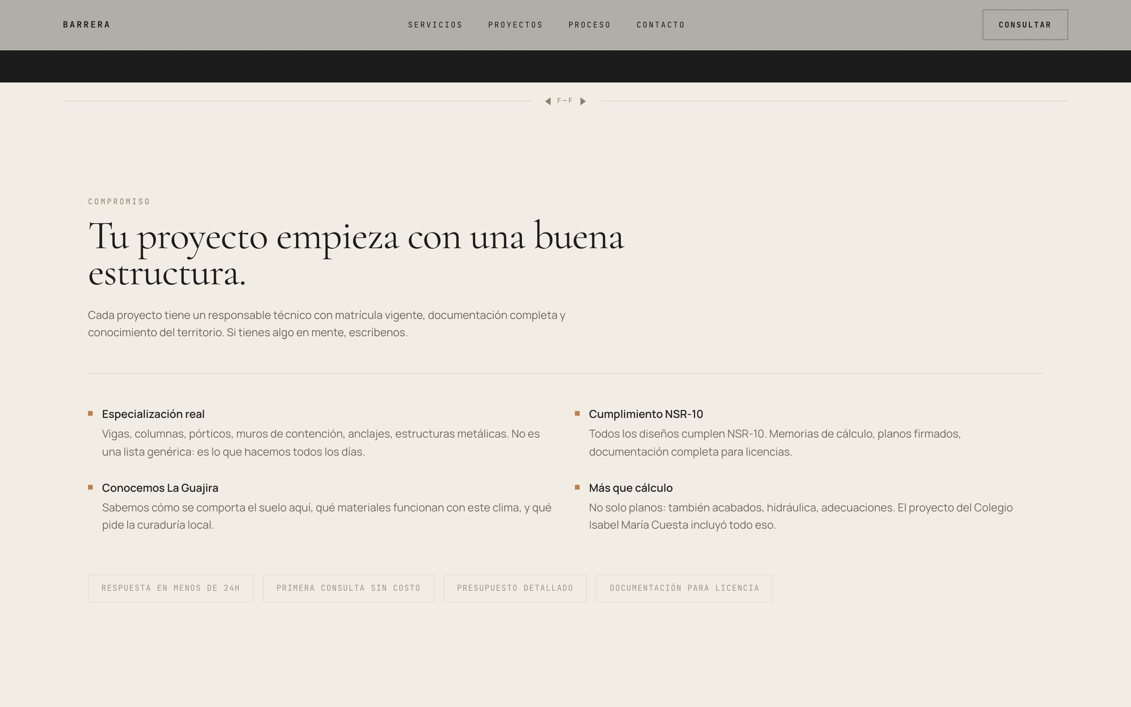Open the Proceso nav link
1131x707 pixels.
point(589,25)
